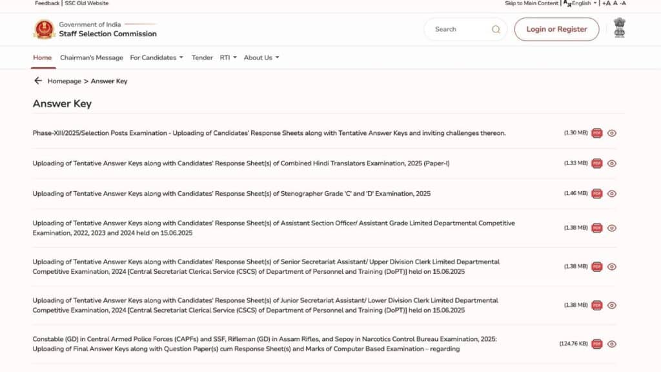Expand the RTI dropdown menu

pyautogui.click(x=228, y=57)
